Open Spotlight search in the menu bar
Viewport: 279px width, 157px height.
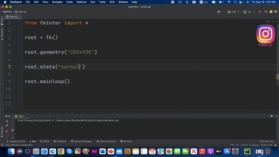tap(235, 2)
